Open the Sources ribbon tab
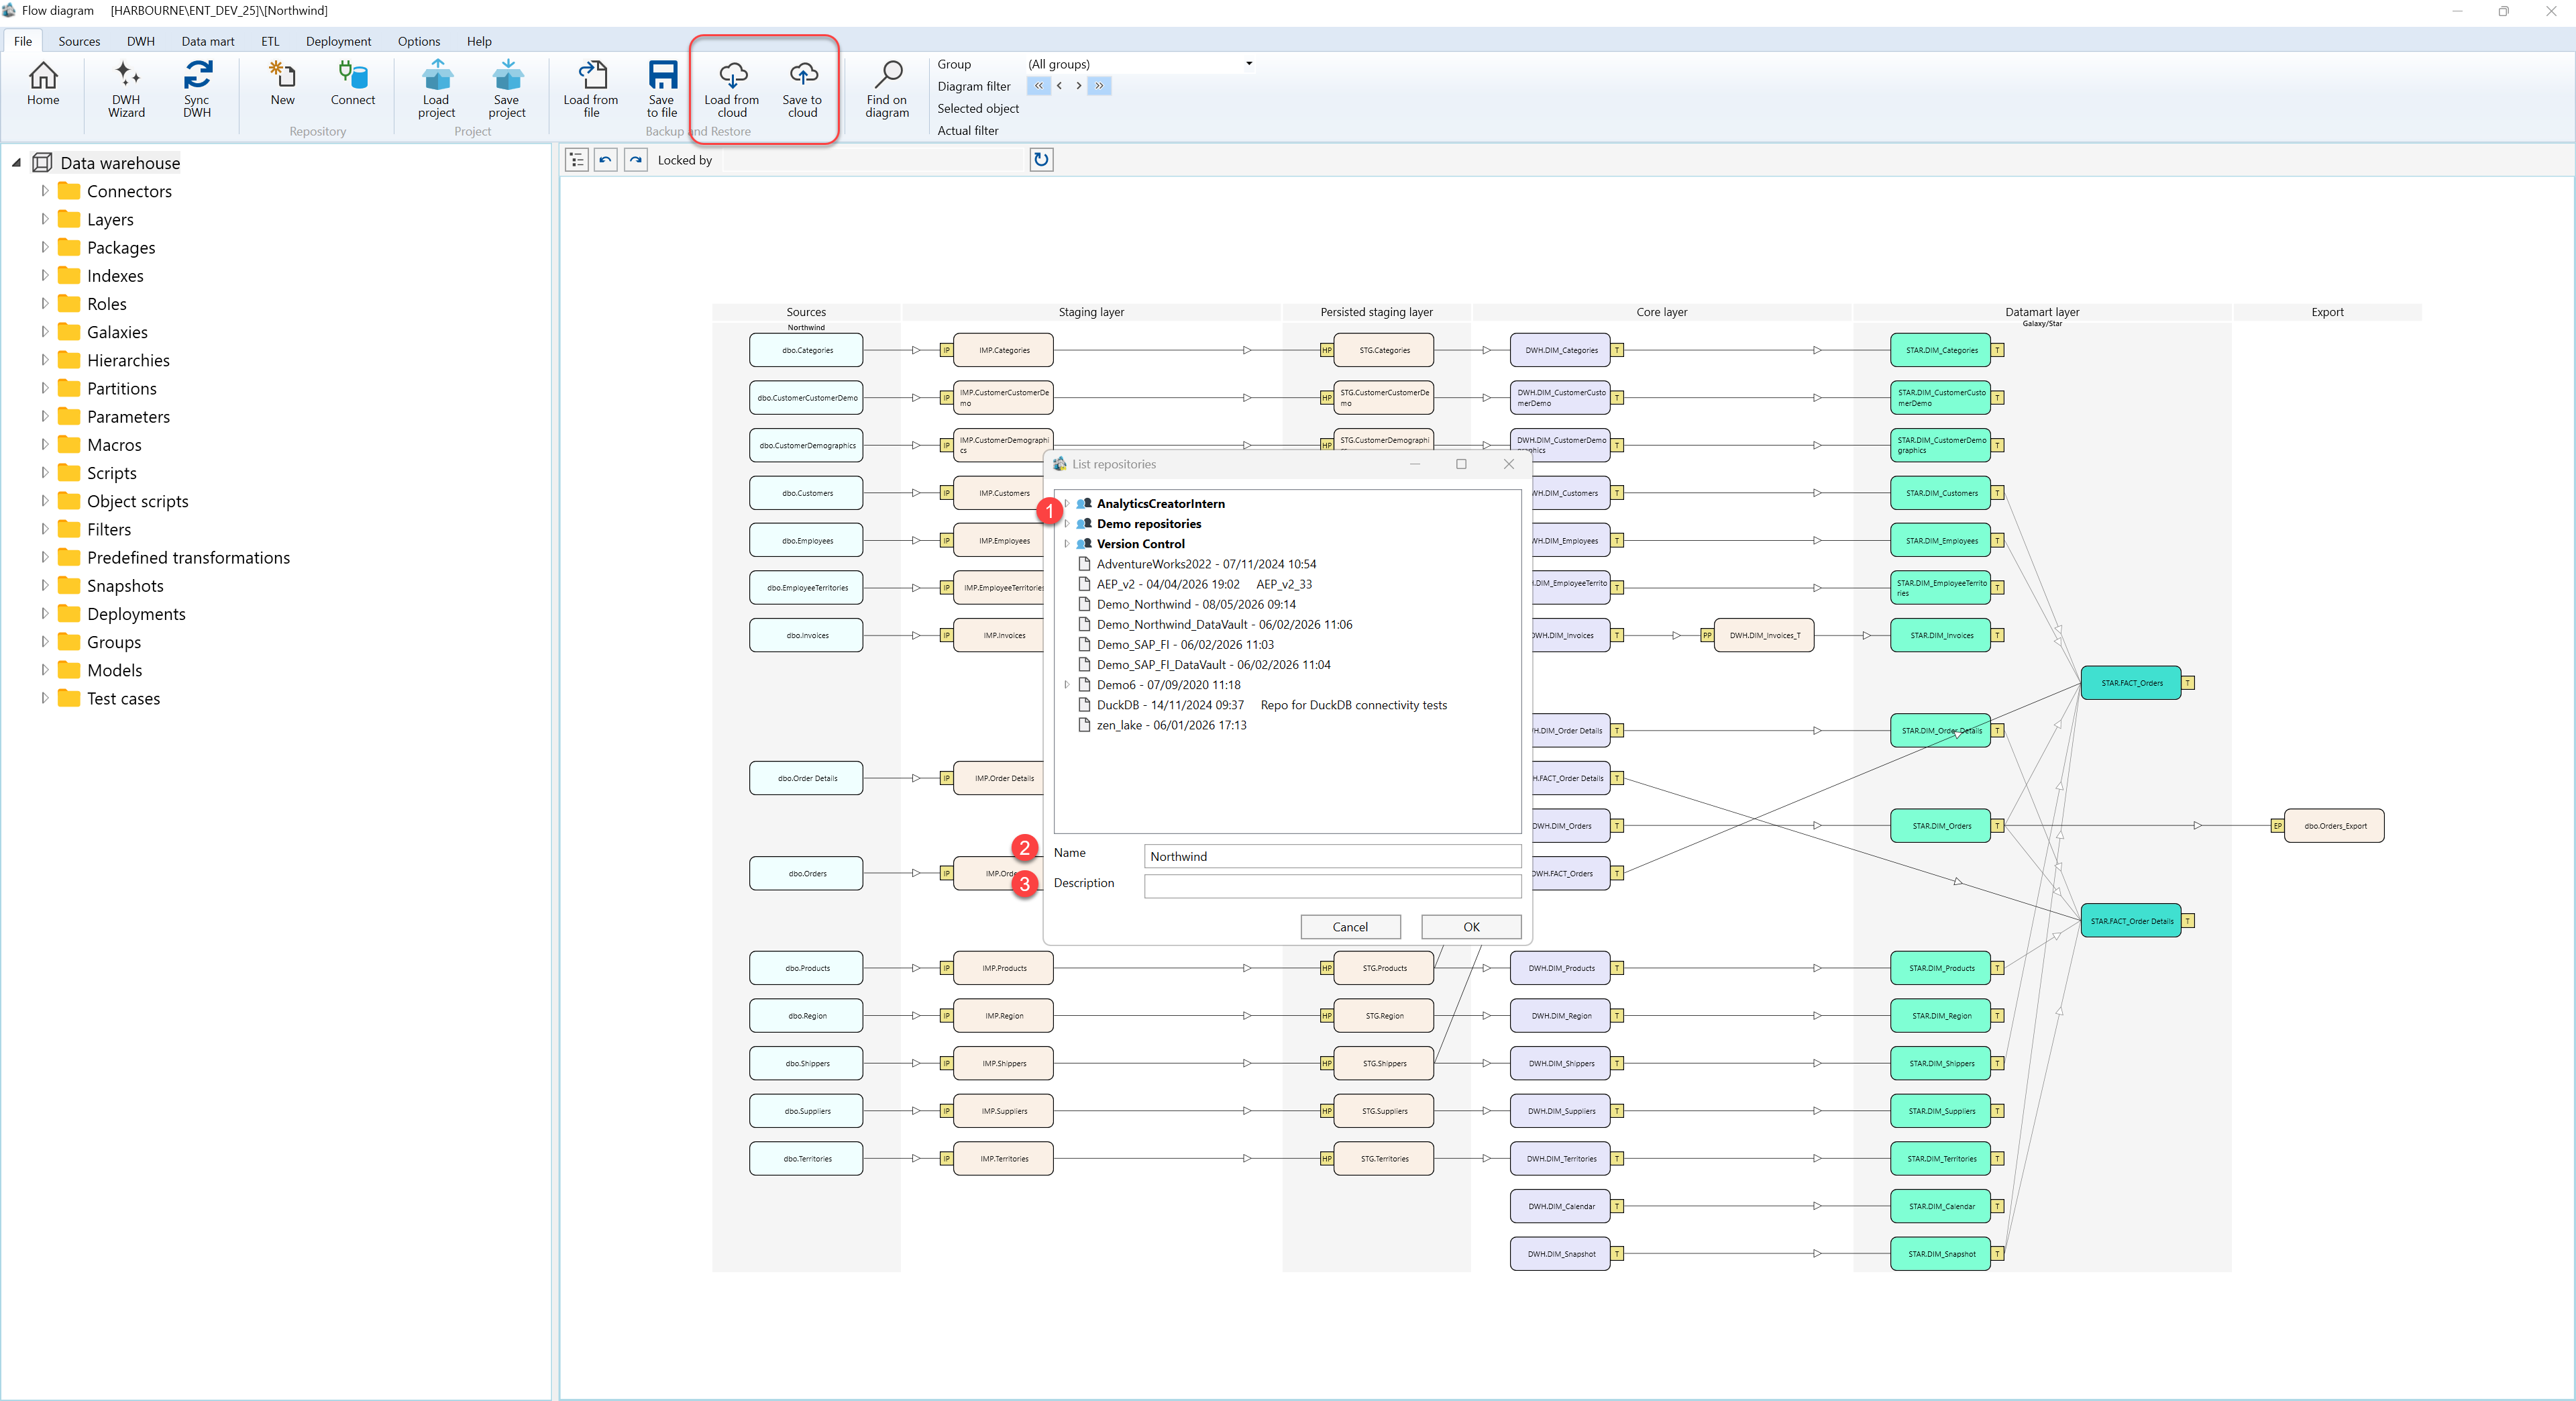 79,41
